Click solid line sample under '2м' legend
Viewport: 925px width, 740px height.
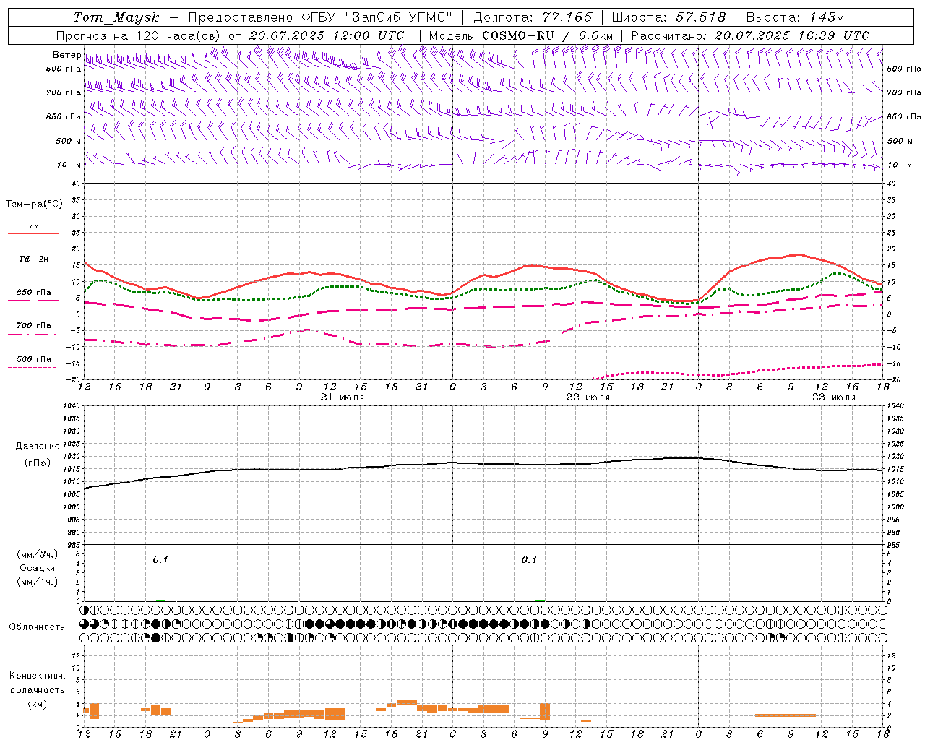pos(33,234)
